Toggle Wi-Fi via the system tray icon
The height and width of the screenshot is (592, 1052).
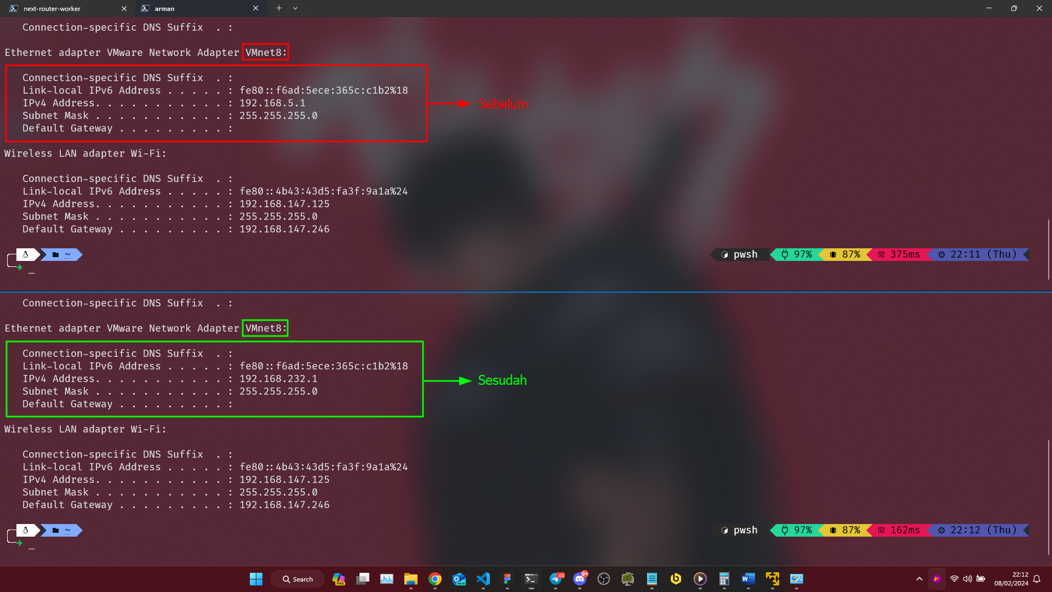pos(954,579)
